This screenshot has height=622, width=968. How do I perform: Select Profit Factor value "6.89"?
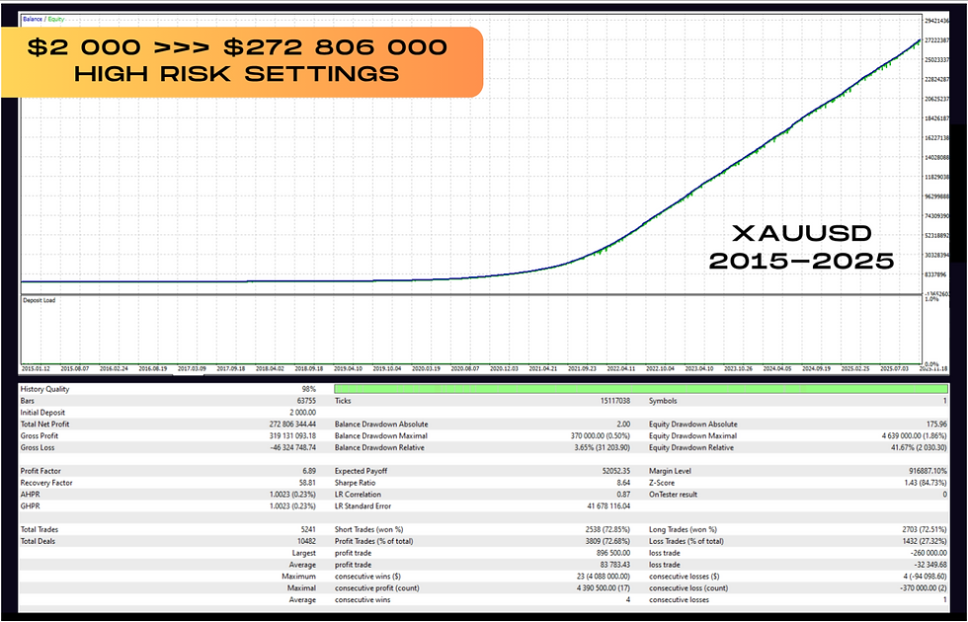click(309, 472)
